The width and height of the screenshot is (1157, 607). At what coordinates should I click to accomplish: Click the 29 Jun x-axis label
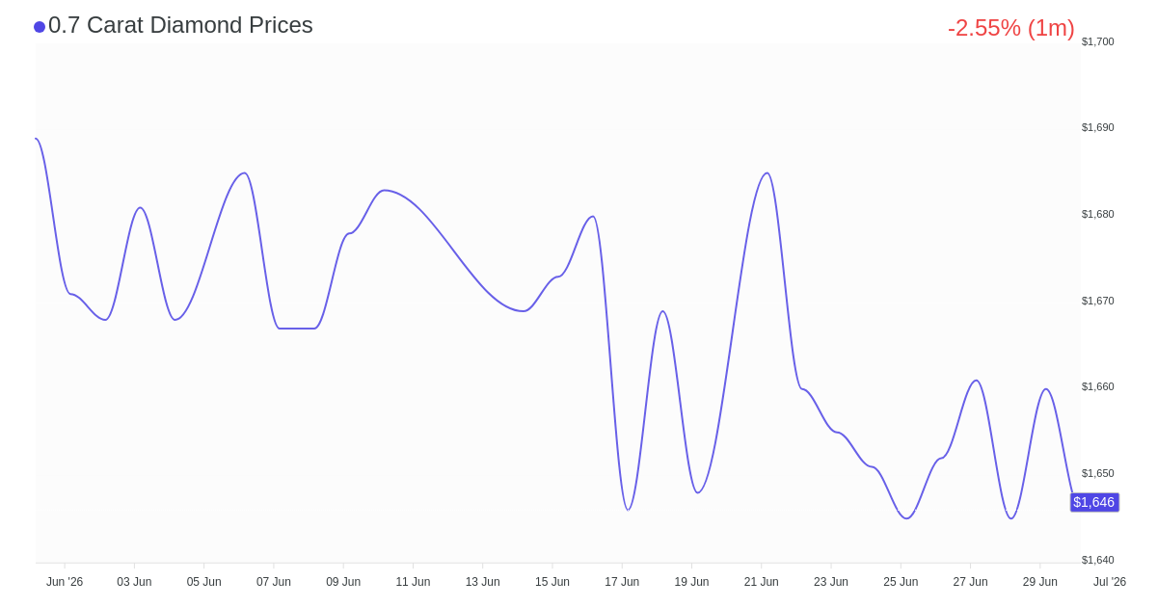[1040, 582]
